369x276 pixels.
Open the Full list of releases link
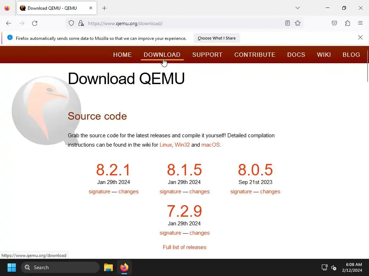pyautogui.click(x=184, y=247)
